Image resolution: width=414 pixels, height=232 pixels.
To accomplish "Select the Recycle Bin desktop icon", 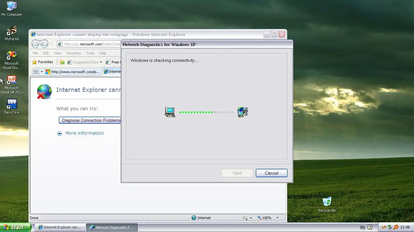I will tap(327, 205).
